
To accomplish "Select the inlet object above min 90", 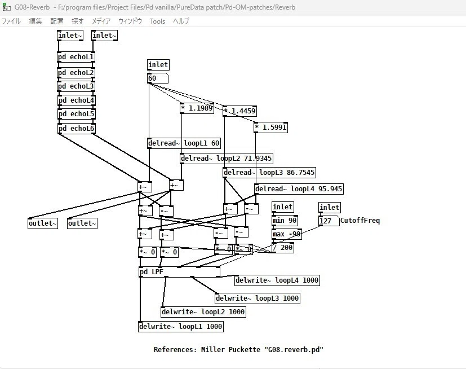I will pyautogui.click(x=283, y=207).
